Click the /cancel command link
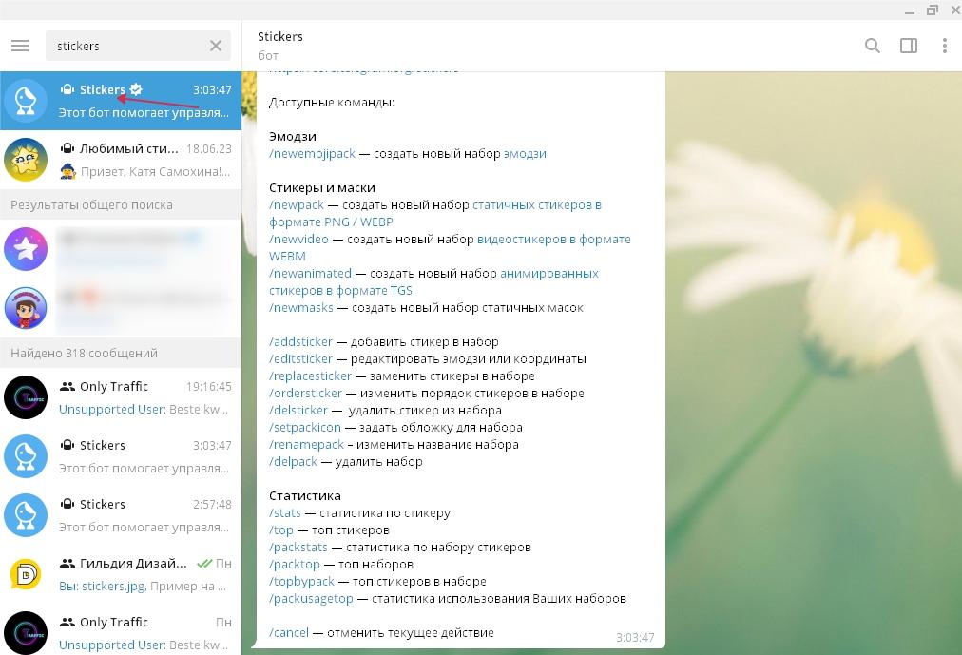Viewport: 962px width, 655px height. 289,632
